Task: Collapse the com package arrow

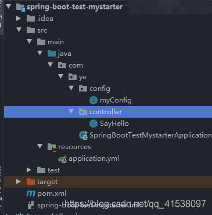Action: point(51,65)
